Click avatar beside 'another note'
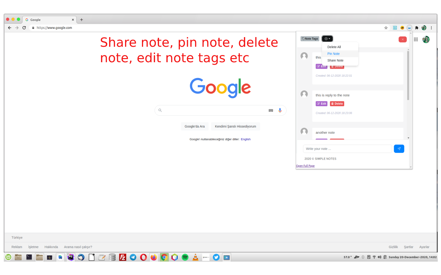441x275 pixels. (304, 131)
